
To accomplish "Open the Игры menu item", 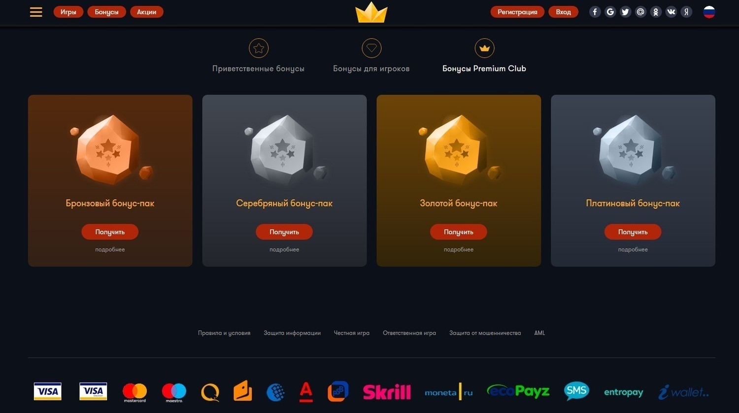I will [x=68, y=12].
